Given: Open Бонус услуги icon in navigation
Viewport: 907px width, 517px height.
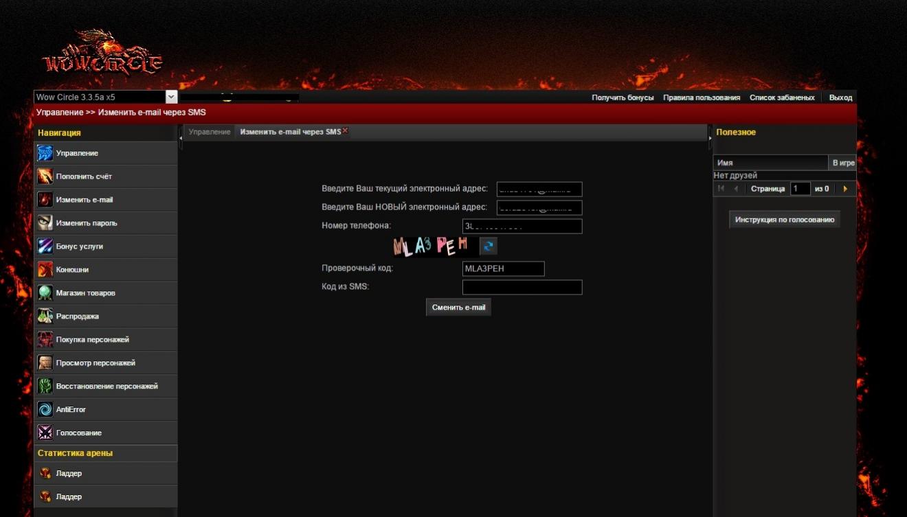Looking at the screenshot, I should coord(45,246).
